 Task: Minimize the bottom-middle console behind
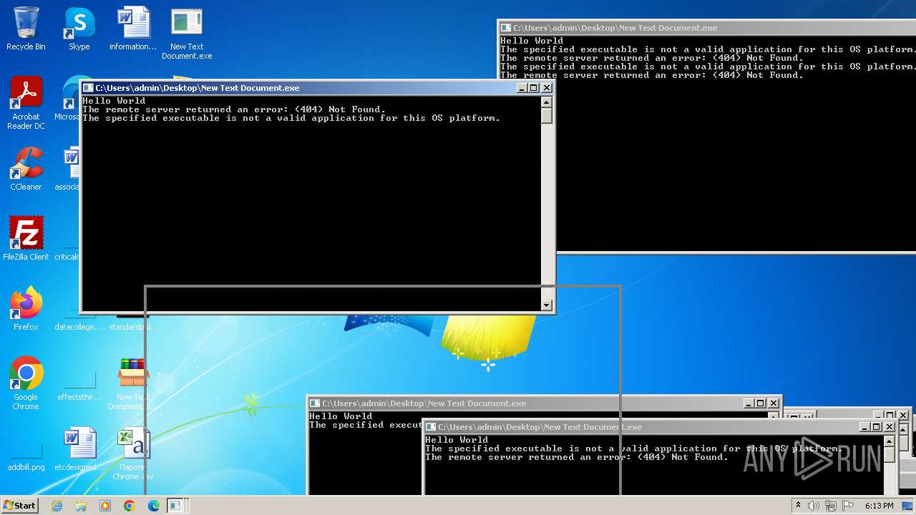click(748, 403)
